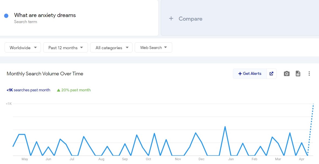Click the camera screenshot icon

(x=286, y=74)
